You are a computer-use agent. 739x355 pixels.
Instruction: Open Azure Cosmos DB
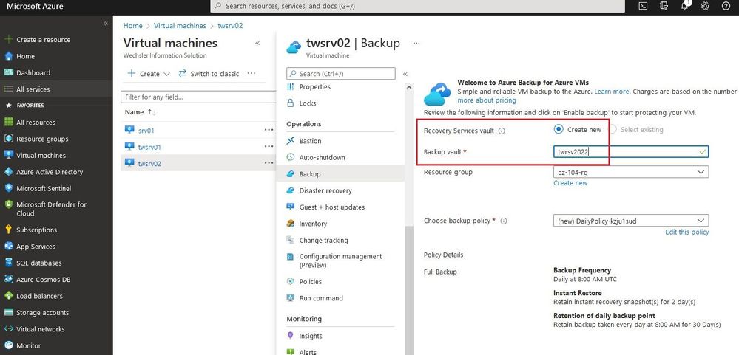click(43, 280)
